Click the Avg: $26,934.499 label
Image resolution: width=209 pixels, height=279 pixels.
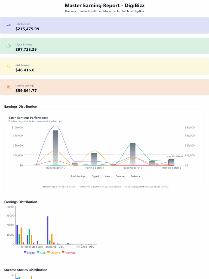click(175, 156)
